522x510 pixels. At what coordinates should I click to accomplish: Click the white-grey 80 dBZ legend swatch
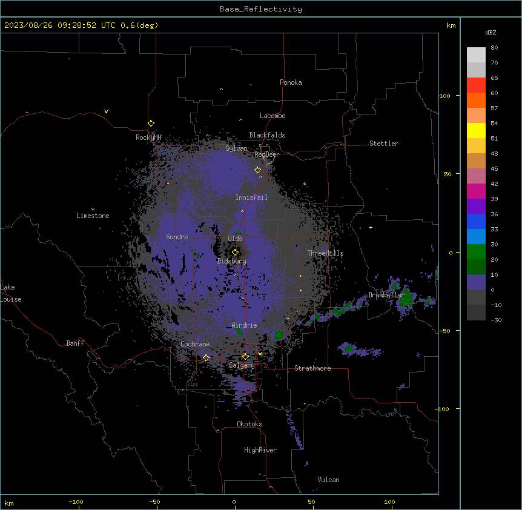click(x=476, y=55)
